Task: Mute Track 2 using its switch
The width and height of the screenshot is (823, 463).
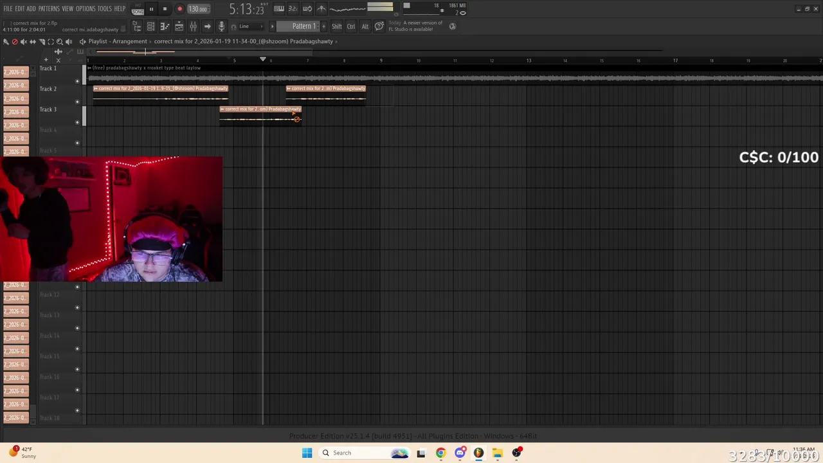Action: tap(77, 102)
